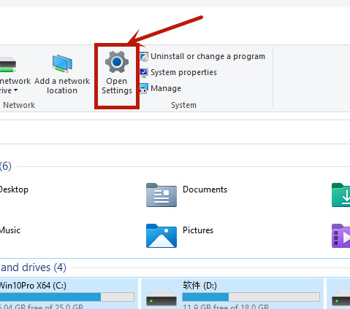Screen dimensions: 350x309
Task: Select the Win10Pro X64 (C:) drive
Action: coord(68,294)
